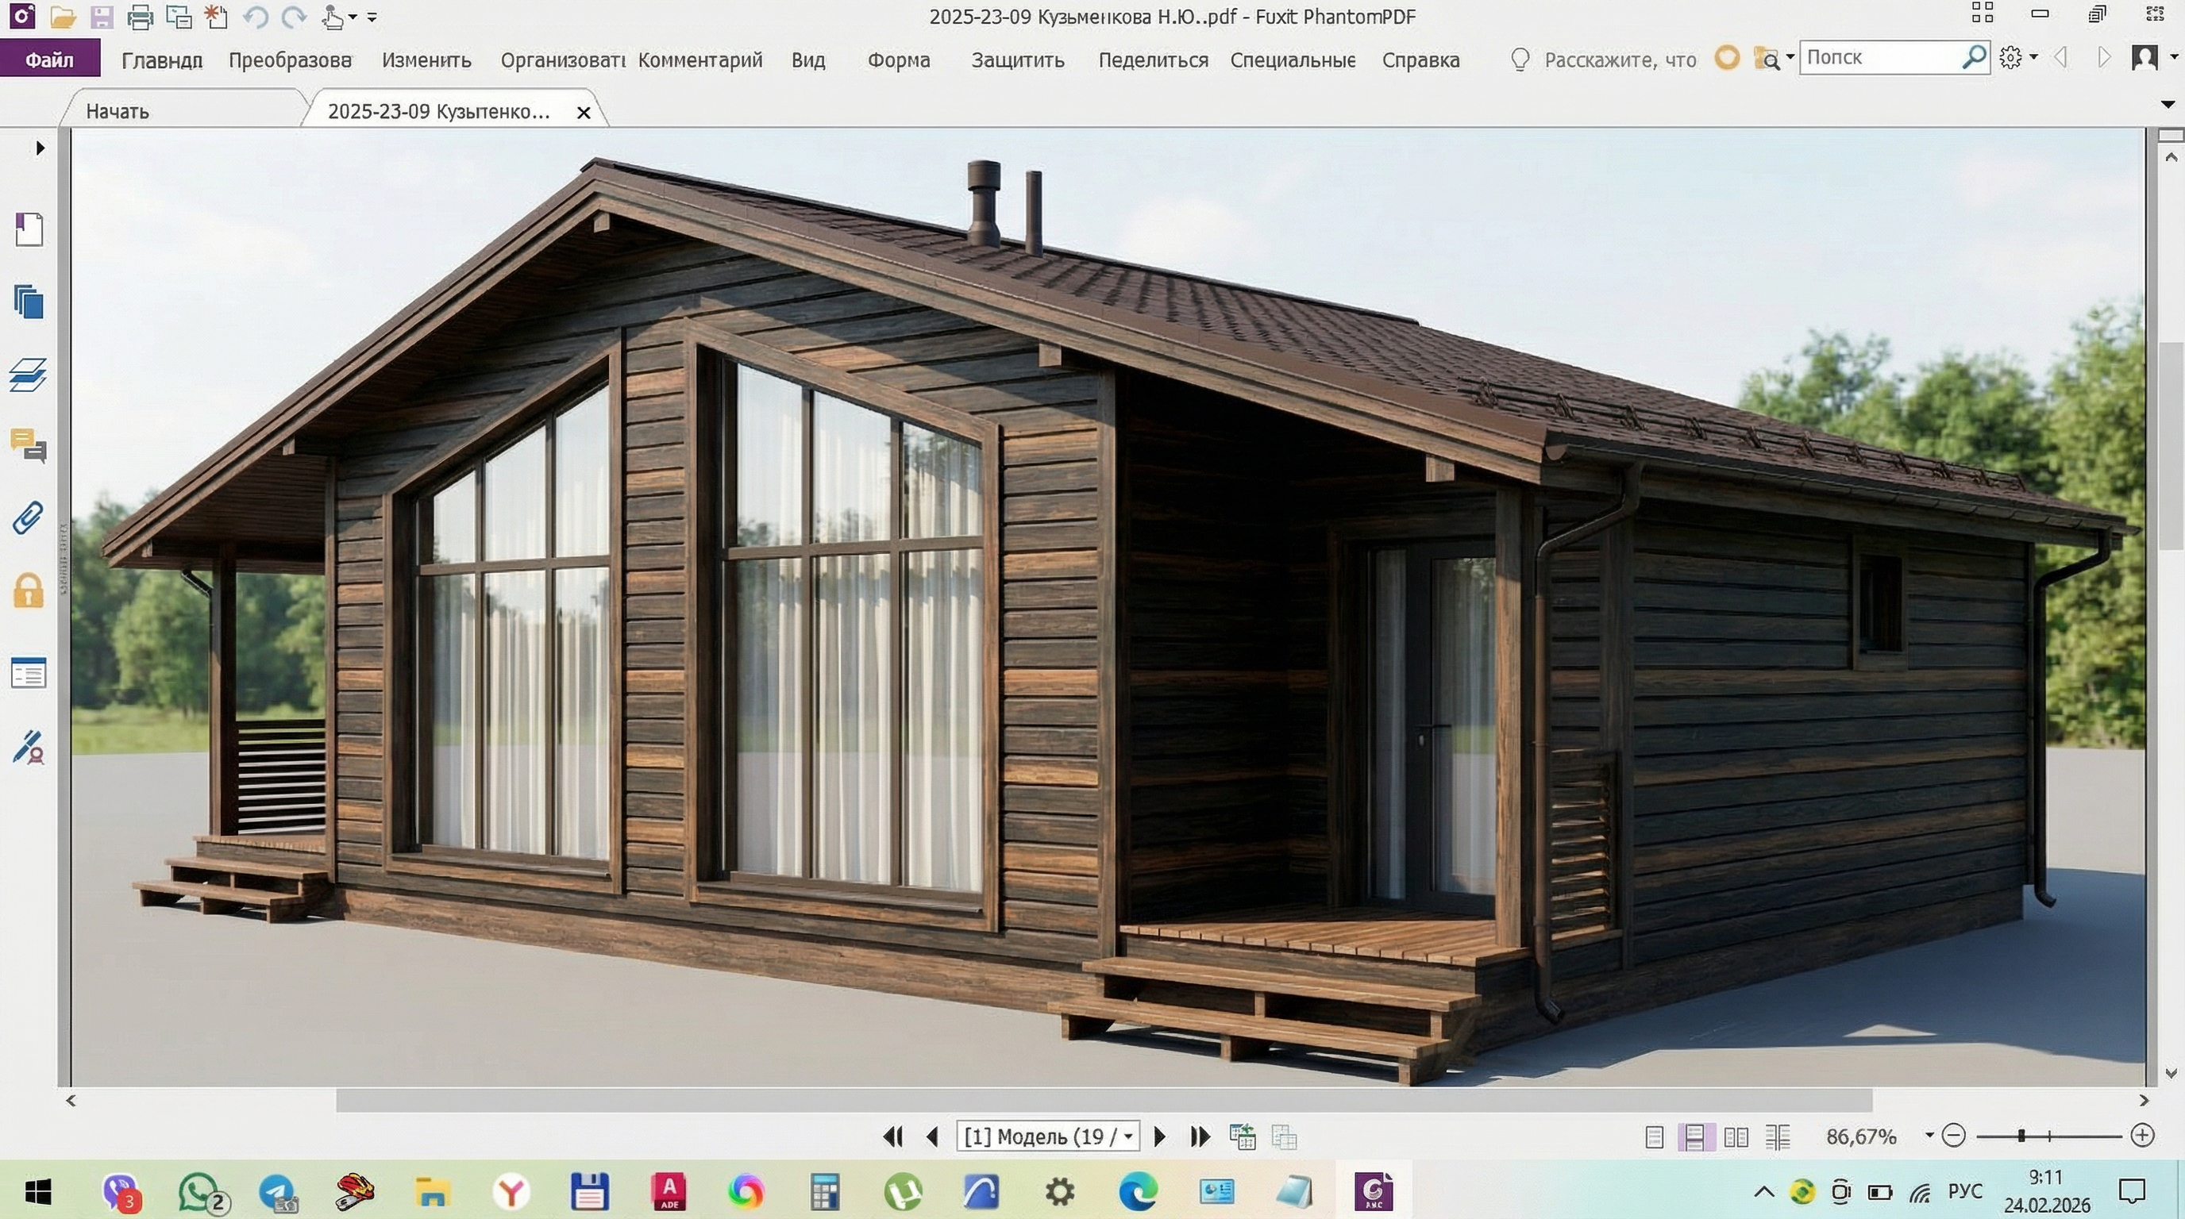Image resolution: width=2185 pixels, height=1219 pixels.
Task: Open the page number dropdown list
Action: [1128, 1136]
